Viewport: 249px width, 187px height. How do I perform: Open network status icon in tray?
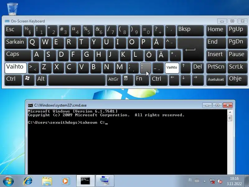point(212,181)
